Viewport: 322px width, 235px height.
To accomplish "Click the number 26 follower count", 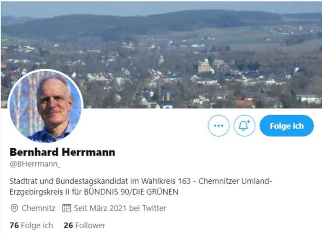I will tap(68, 225).
